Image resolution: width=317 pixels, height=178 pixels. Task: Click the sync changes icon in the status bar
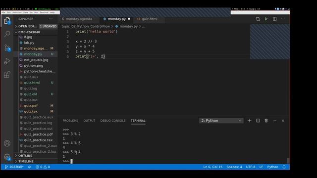click(x=30, y=167)
